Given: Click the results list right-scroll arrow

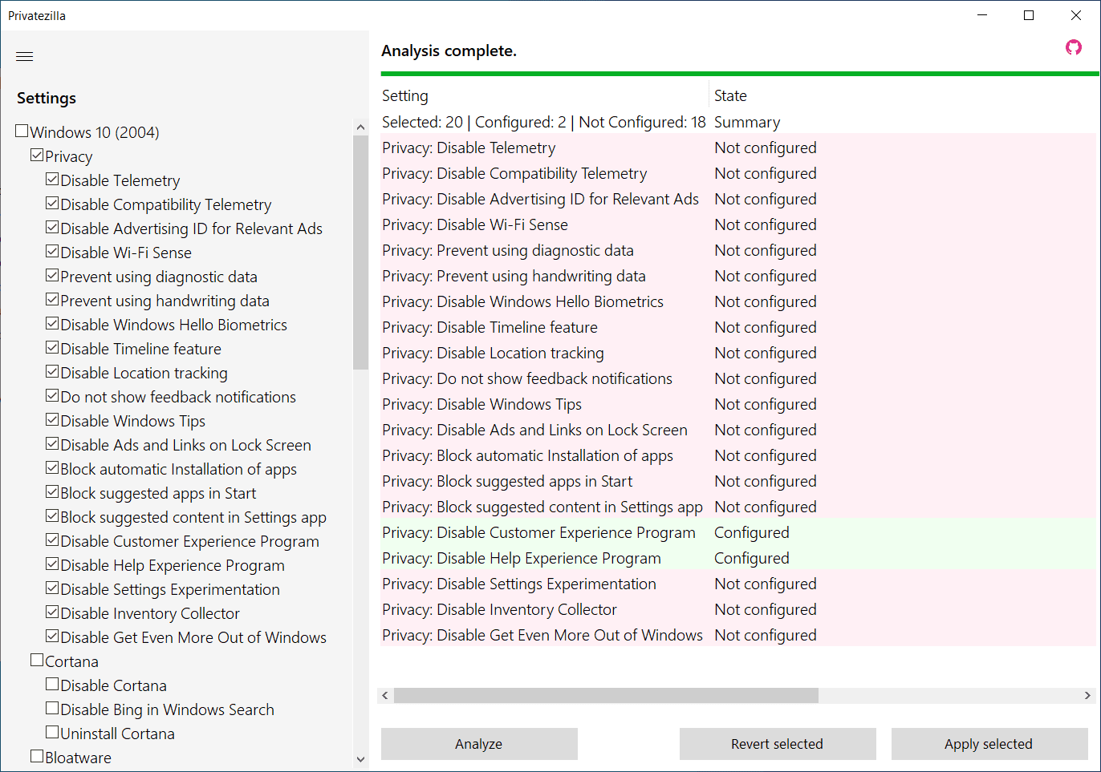Looking at the screenshot, I should (x=1087, y=695).
